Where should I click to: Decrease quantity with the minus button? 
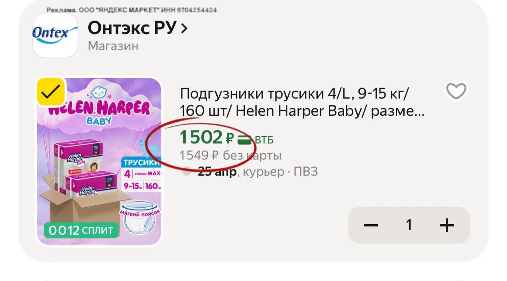371,226
